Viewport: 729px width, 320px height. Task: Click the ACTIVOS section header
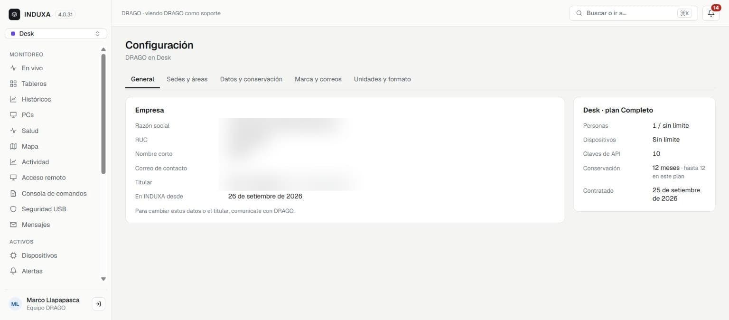coord(21,242)
